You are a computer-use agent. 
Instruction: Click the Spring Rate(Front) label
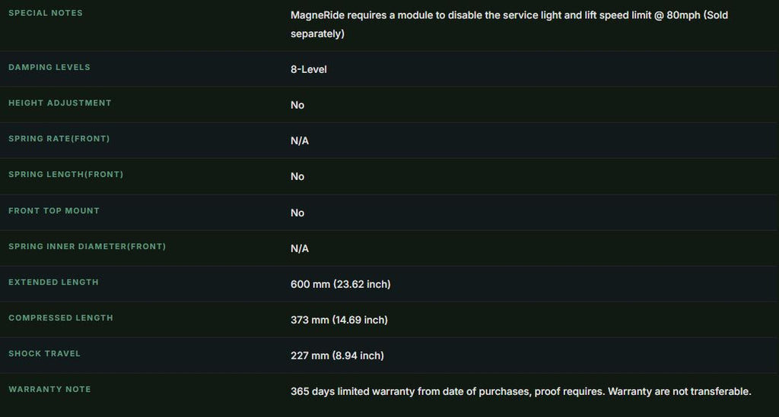coord(59,138)
